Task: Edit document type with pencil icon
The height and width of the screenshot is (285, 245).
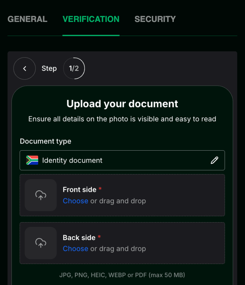Action: 215,160
